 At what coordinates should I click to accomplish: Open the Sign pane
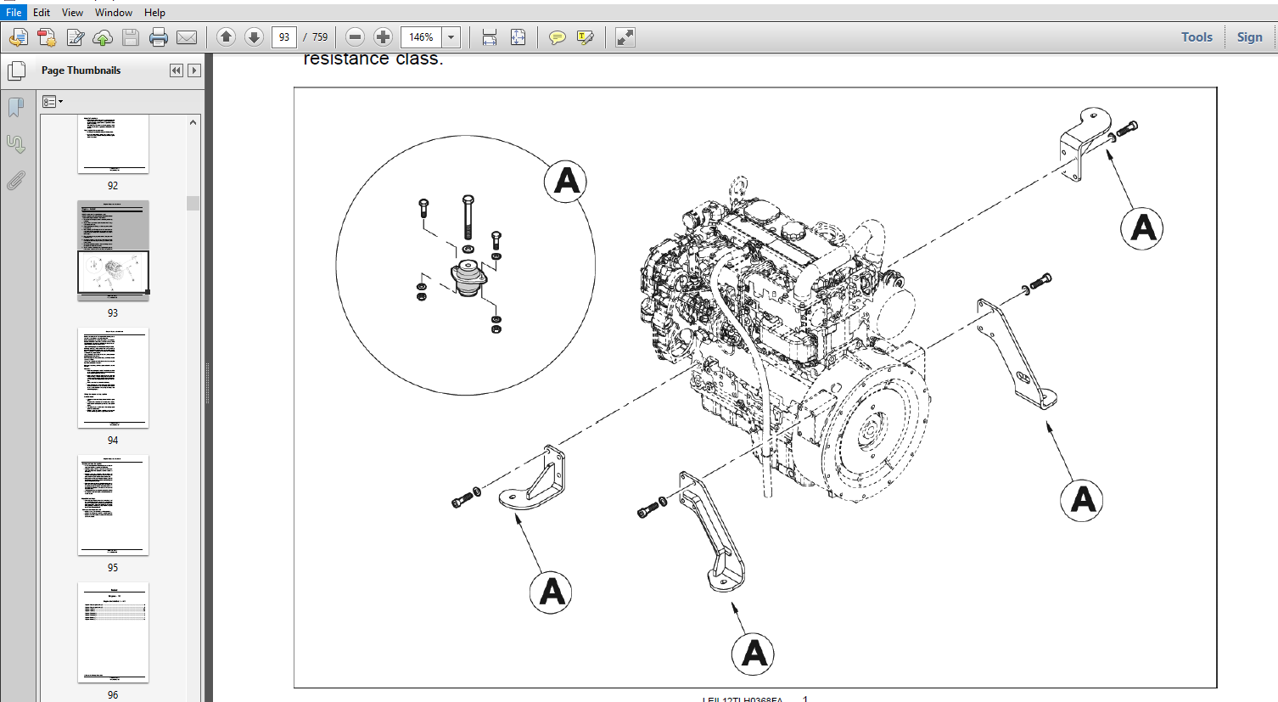(x=1249, y=37)
